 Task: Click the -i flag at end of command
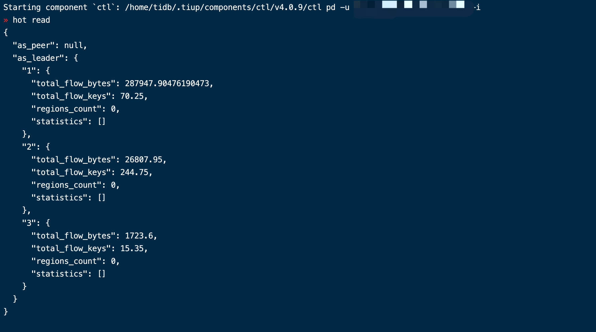tap(477, 7)
